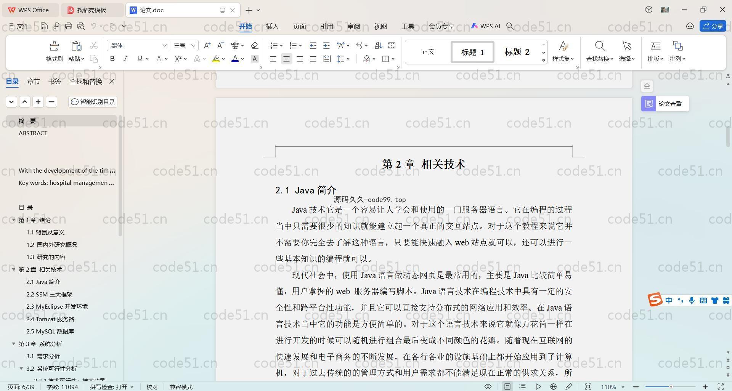Click the Sort A-Z icon
The image size is (732, 391).
[378, 45]
